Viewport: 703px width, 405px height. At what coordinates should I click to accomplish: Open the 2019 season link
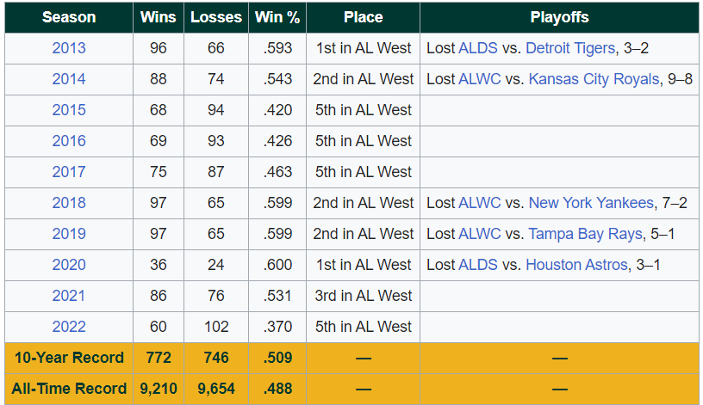69,234
